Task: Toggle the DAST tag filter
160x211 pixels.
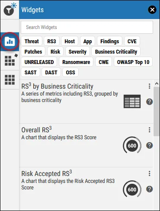Action: click(x=51, y=73)
